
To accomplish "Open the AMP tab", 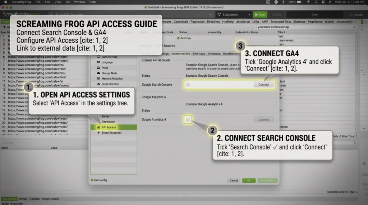I will point(265,22).
